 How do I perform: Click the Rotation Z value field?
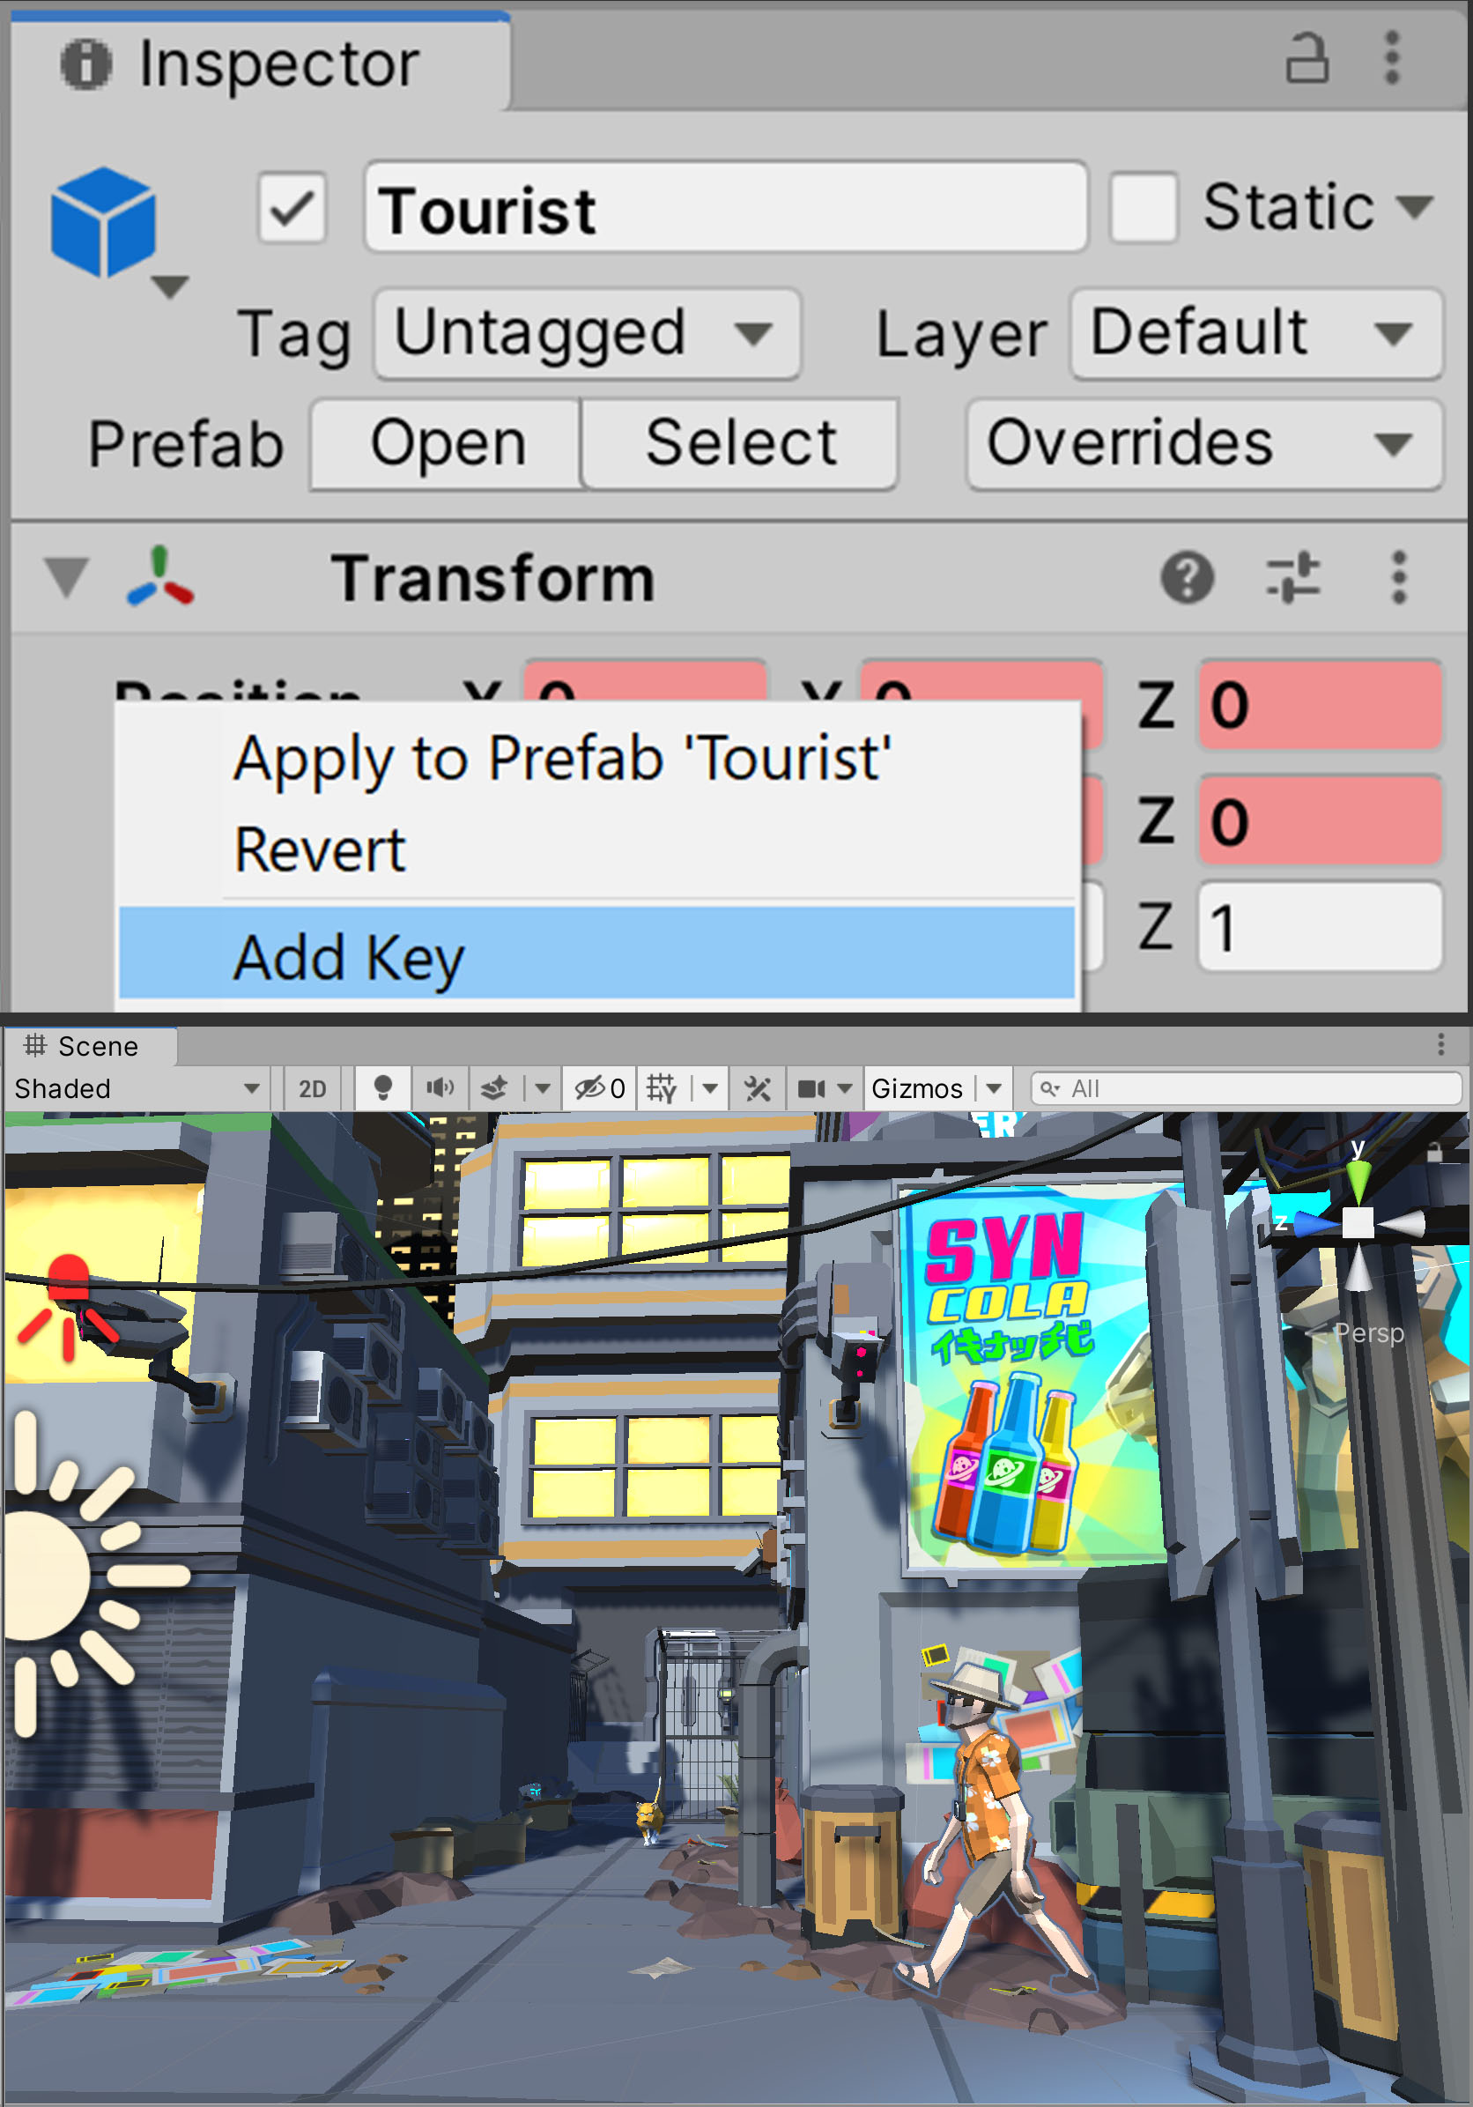pyautogui.click(x=1320, y=820)
